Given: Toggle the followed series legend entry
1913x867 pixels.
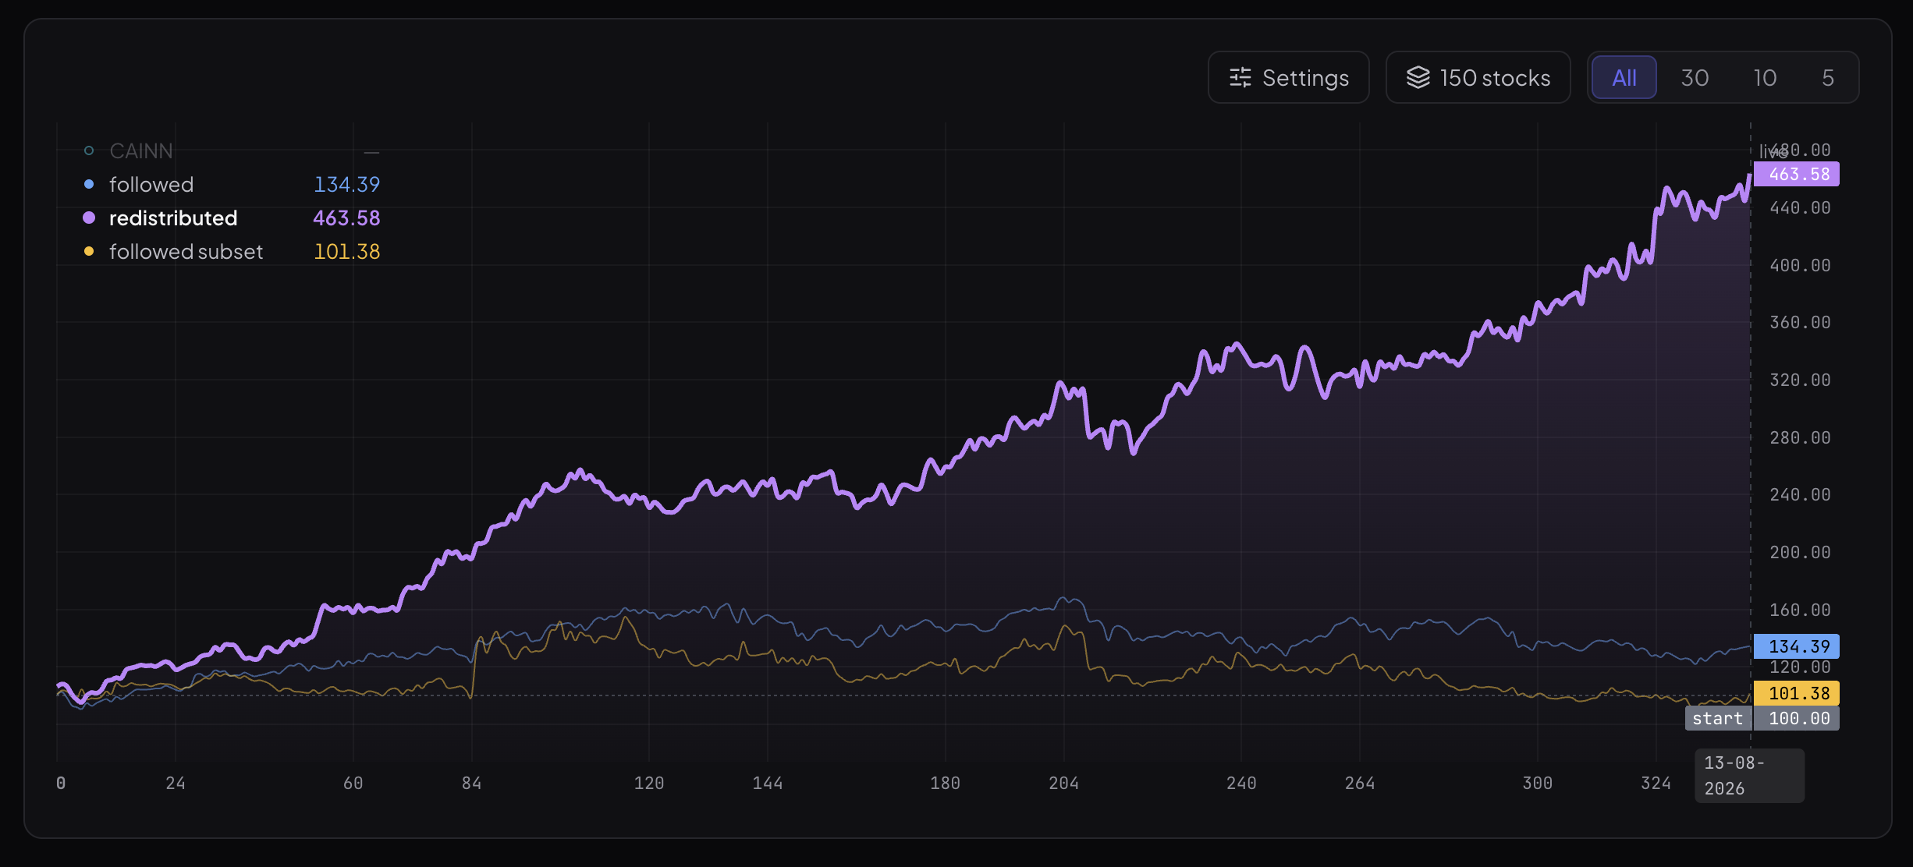Looking at the screenshot, I should 232,184.
